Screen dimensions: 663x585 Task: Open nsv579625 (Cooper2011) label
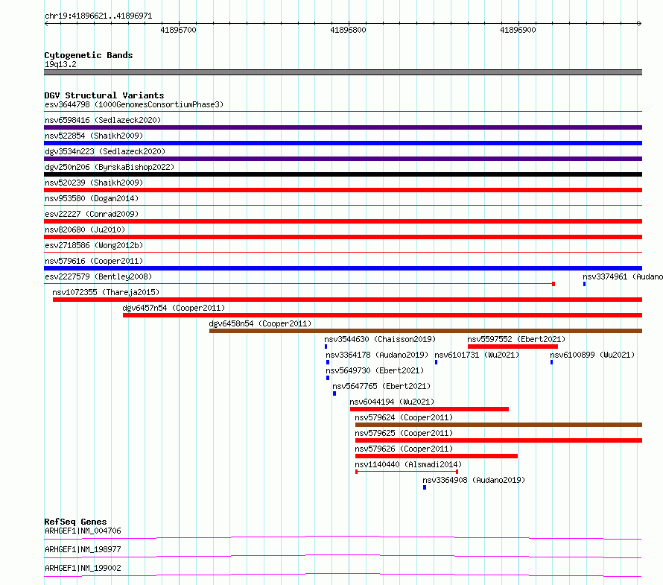[x=404, y=433]
